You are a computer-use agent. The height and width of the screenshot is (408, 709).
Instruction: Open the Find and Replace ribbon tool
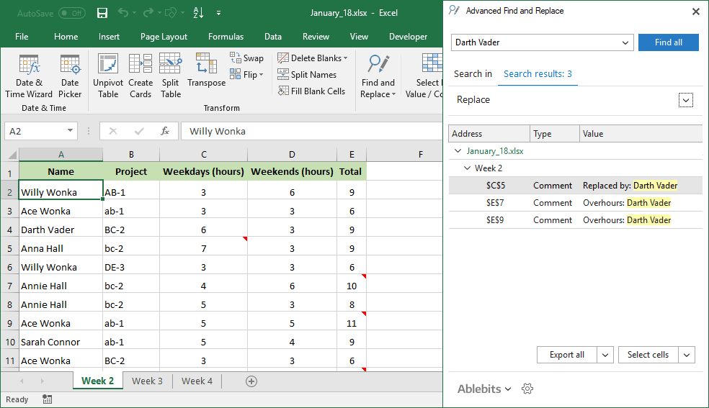(378, 76)
